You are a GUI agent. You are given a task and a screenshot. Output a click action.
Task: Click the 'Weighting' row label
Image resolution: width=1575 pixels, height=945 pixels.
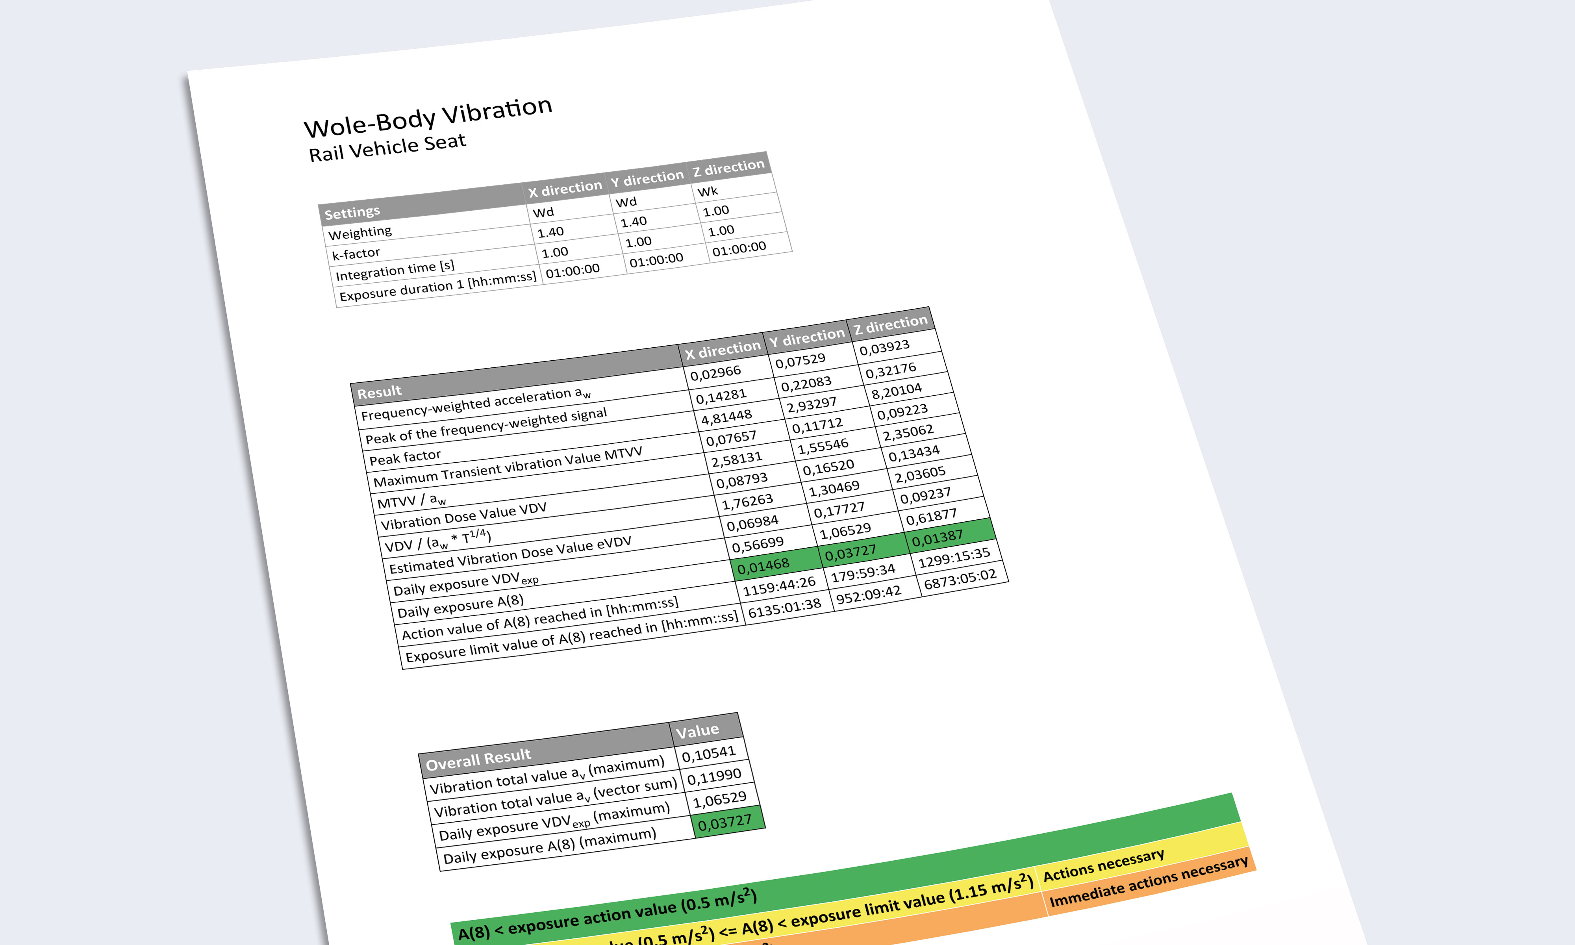point(360,232)
